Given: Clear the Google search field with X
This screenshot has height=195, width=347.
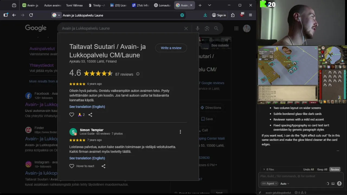Looking at the screenshot, I should point(186,28).
